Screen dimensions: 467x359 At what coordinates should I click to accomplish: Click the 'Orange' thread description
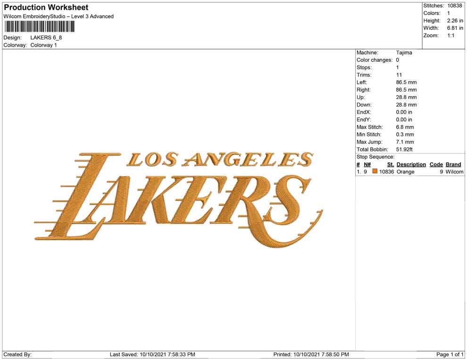tap(405, 171)
